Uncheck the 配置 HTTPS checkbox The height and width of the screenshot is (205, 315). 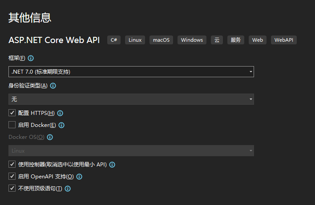(12, 113)
